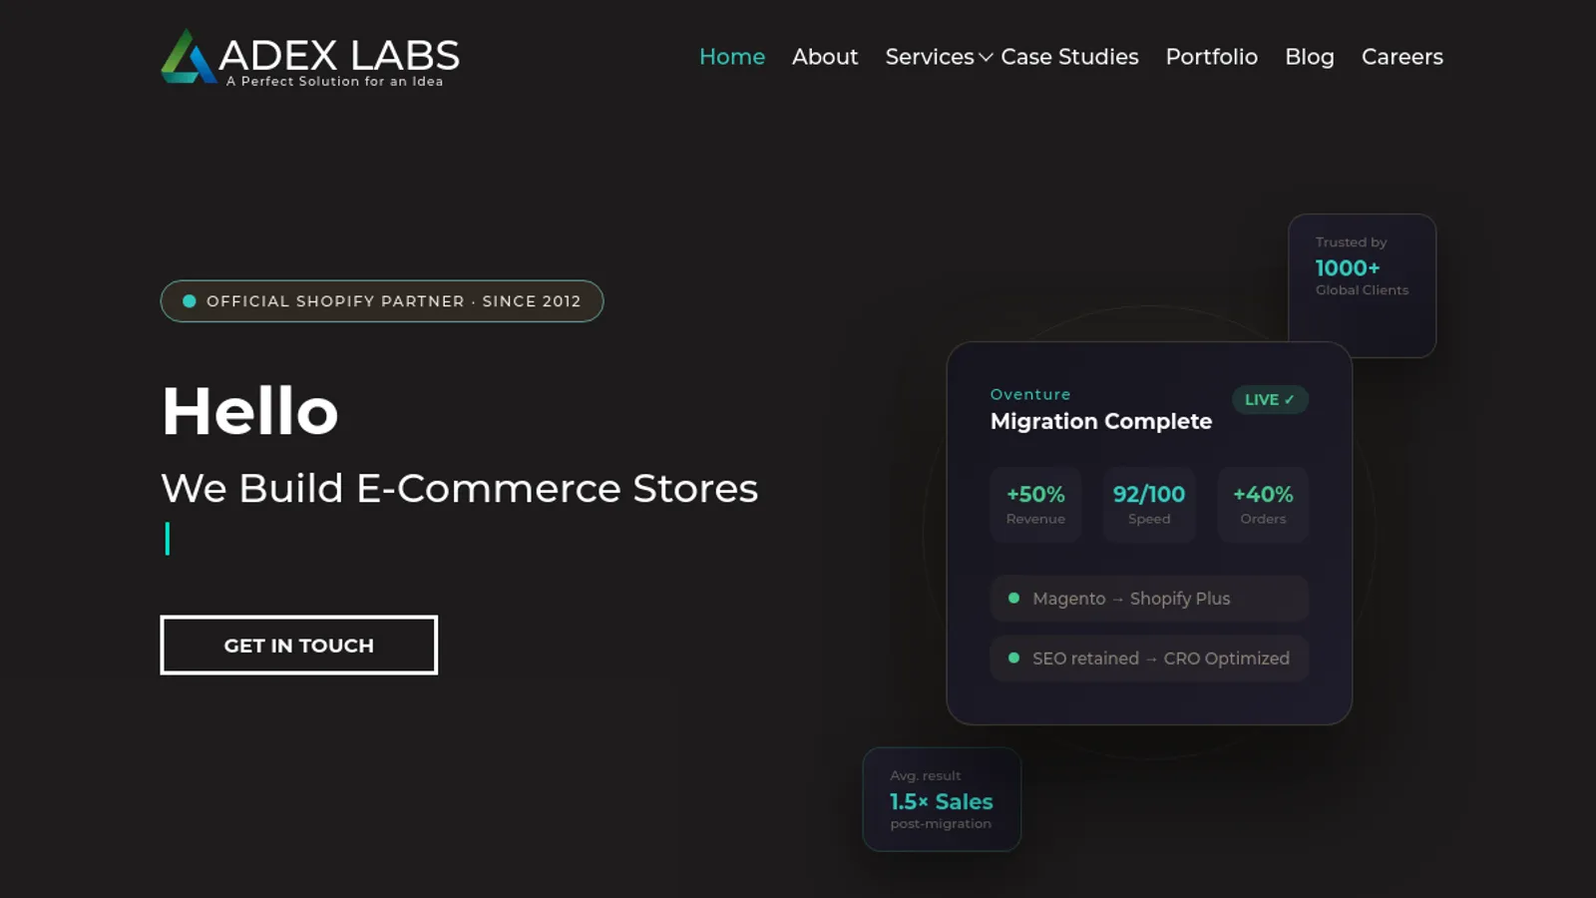The height and width of the screenshot is (898, 1596).
Task: Open the About page
Action: point(825,57)
